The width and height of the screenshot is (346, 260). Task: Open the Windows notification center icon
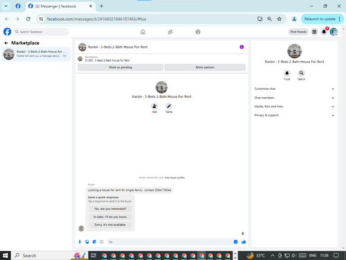(x=336, y=255)
